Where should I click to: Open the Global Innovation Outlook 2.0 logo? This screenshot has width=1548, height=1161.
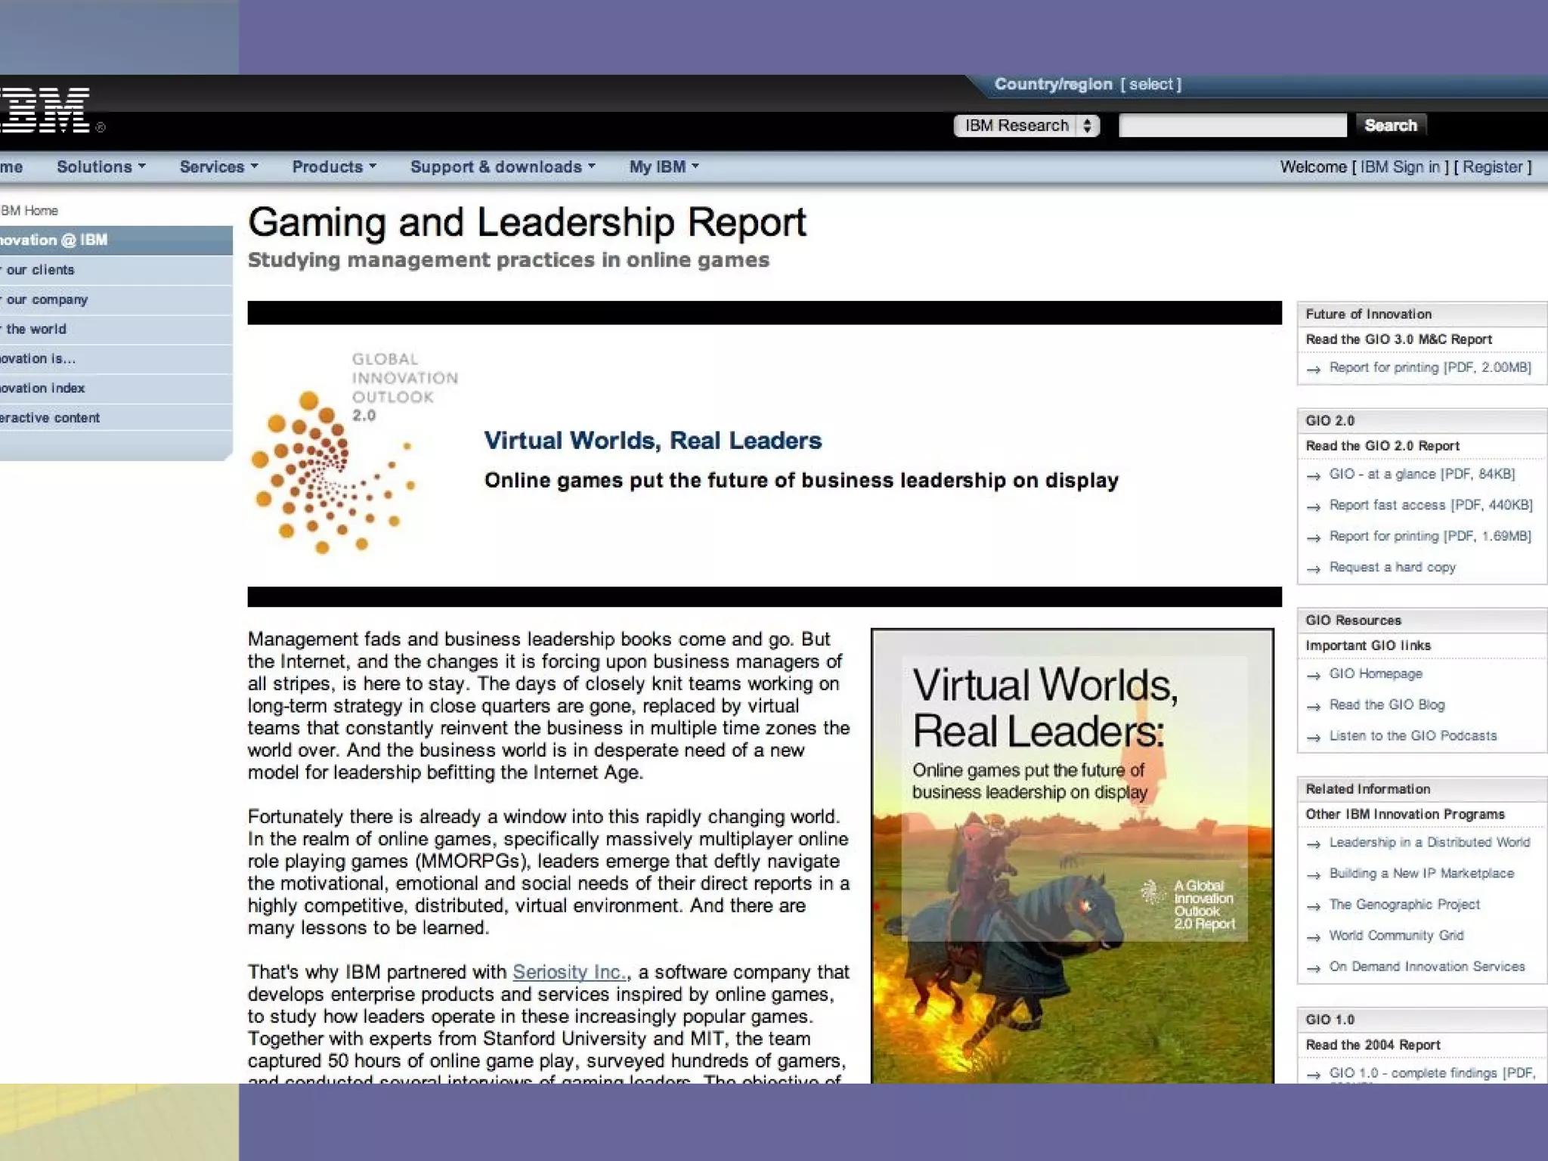click(x=354, y=452)
